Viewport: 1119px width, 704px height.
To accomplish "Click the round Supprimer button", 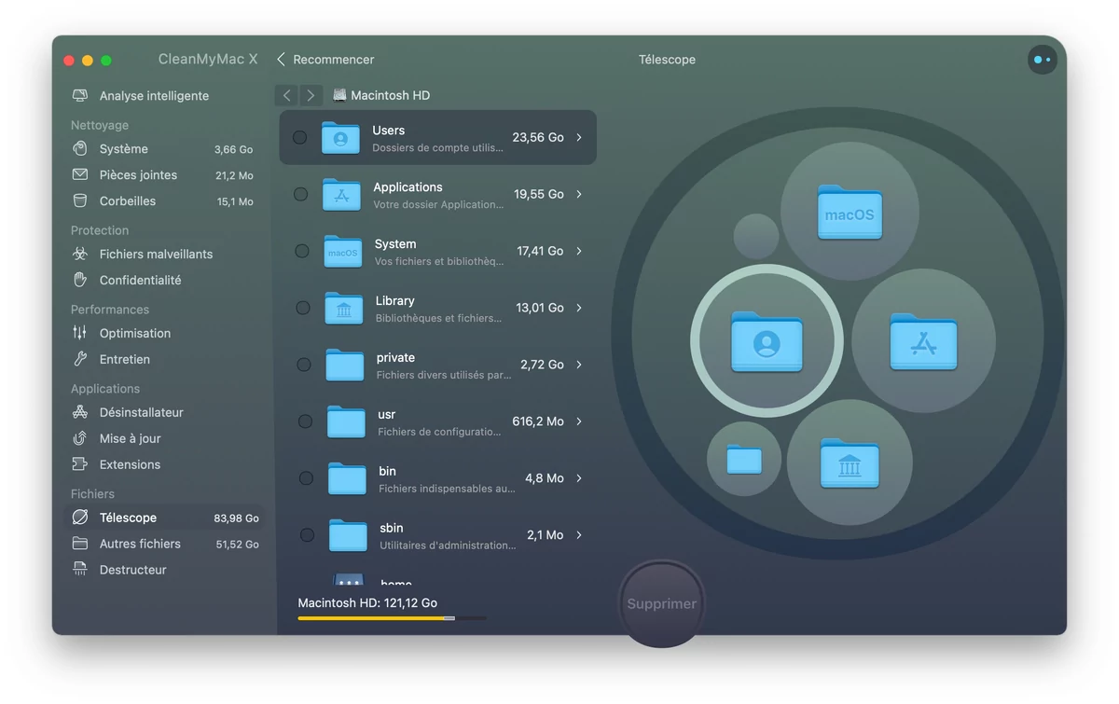I will pyautogui.click(x=661, y=604).
